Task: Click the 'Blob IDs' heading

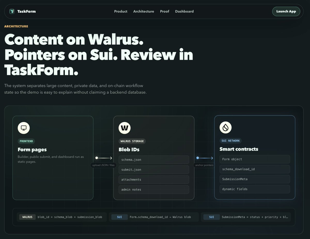Action: [129, 150]
